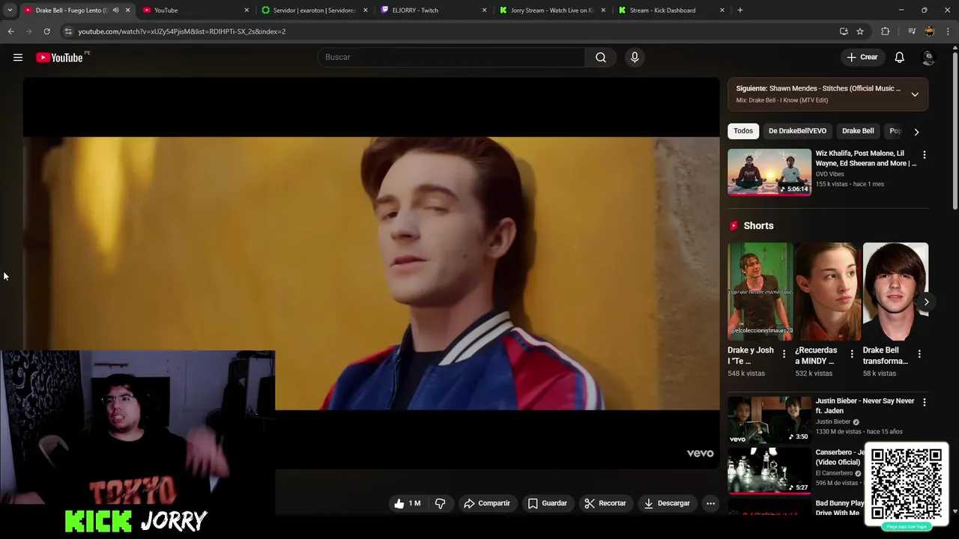Viewport: 959px width, 539px height.
Task: Open options for Drake y Josh short
Action: (784, 354)
